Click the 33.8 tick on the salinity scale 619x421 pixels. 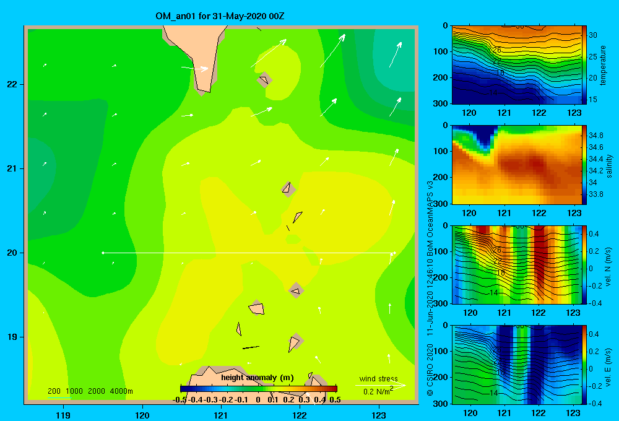[595, 194]
